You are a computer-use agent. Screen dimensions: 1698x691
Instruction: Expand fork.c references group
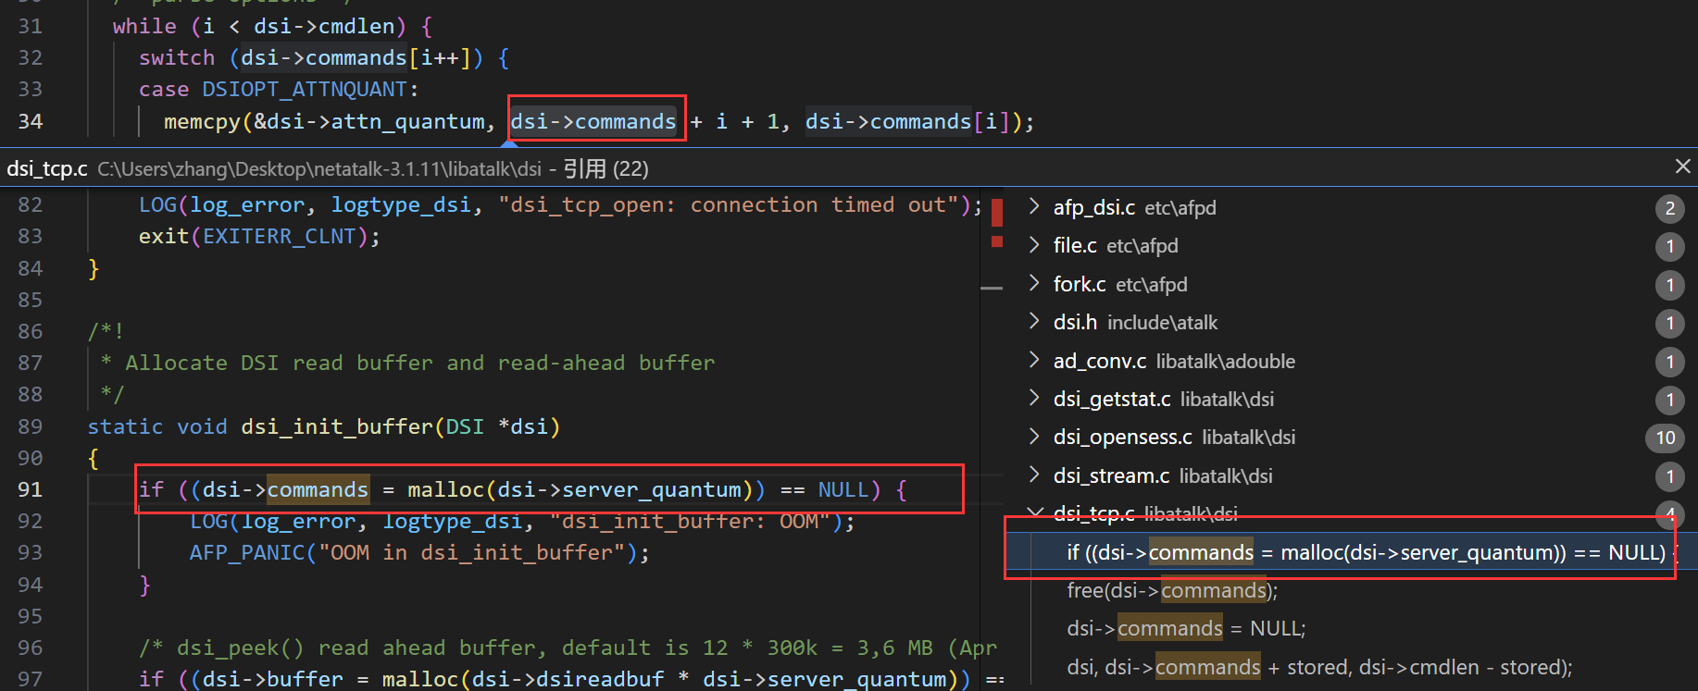1034,283
